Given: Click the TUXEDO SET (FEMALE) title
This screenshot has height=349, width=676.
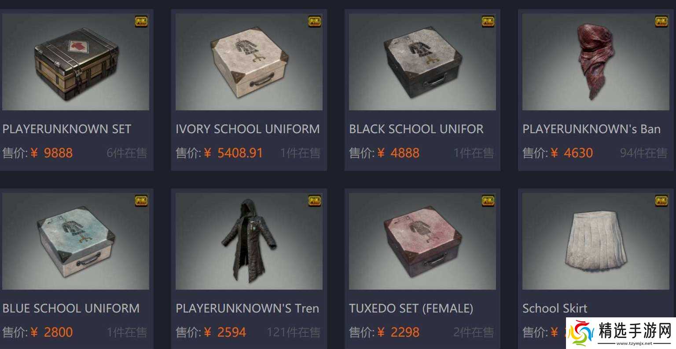Looking at the screenshot, I should tap(411, 309).
